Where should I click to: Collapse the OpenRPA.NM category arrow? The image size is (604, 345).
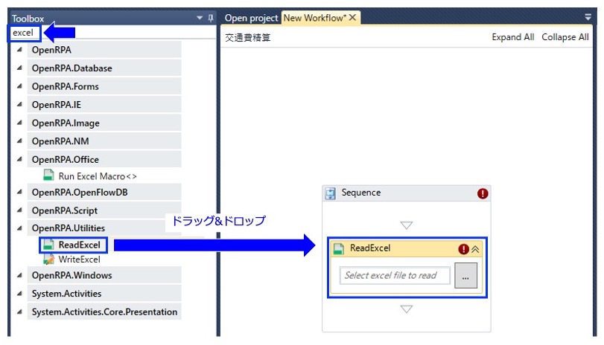tap(19, 141)
